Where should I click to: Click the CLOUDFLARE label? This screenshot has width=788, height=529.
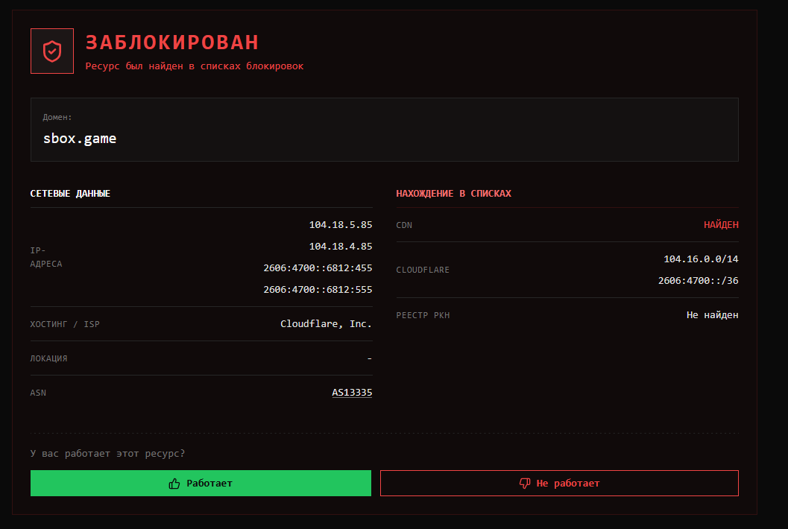click(x=423, y=270)
